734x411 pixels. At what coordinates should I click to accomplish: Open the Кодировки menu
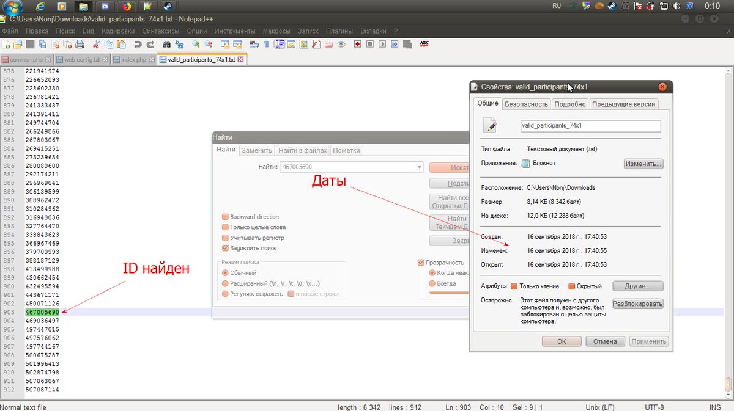pyautogui.click(x=118, y=31)
